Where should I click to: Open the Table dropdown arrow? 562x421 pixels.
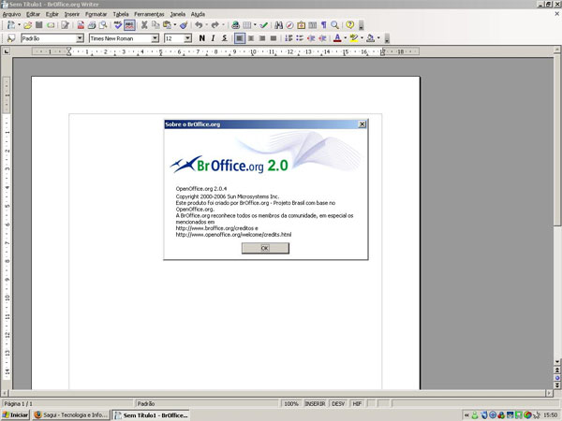tap(255, 25)
